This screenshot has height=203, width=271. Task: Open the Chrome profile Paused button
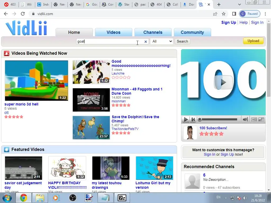pos(250,14)
